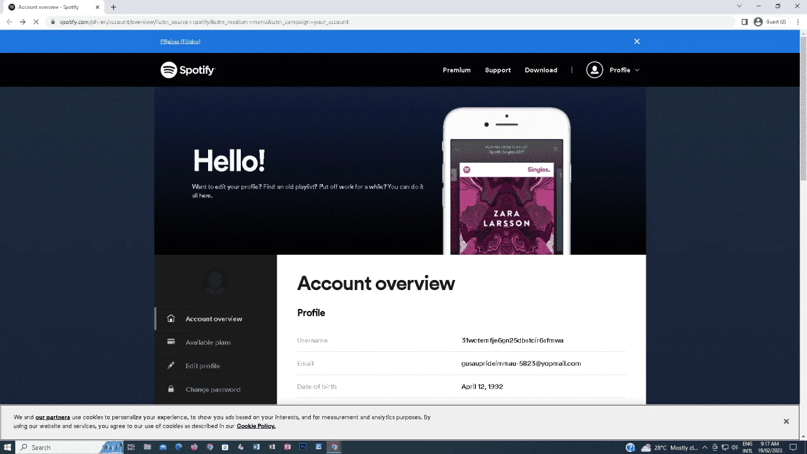807x454 pixels.
Task: Open the notification center icon
Action: coord(793,448)
